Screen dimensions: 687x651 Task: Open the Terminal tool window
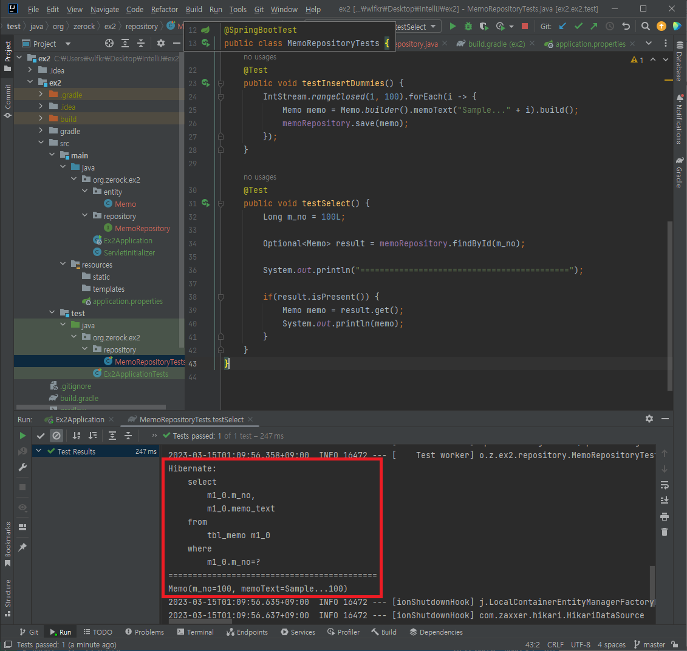click(x=196, y=632)
